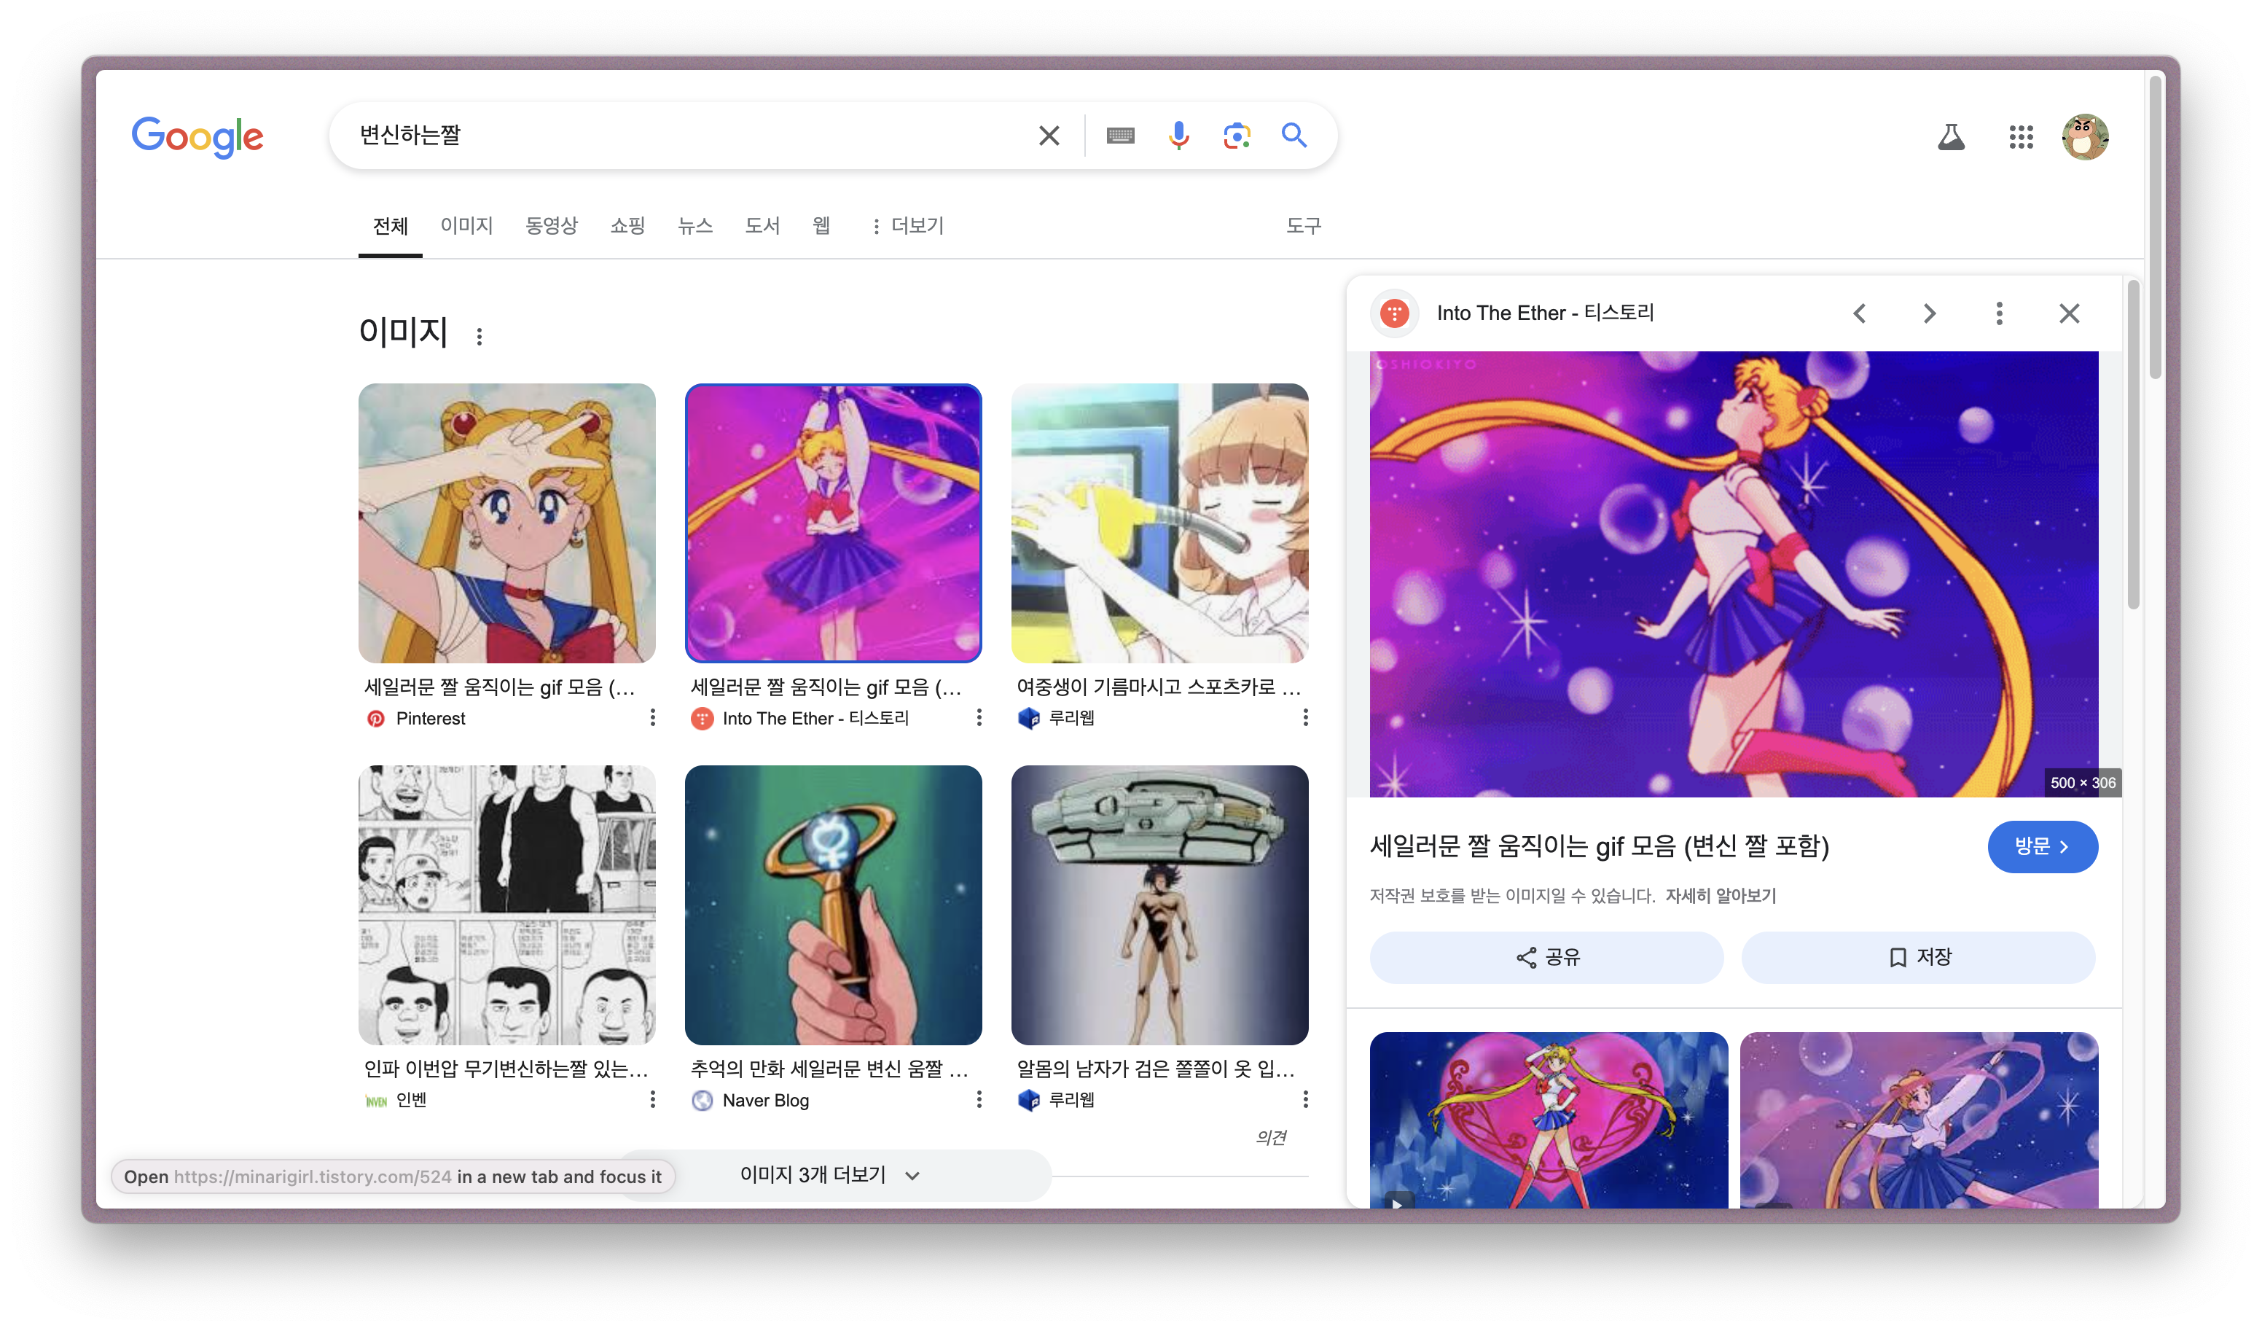
Task: Switch to the 동영상 tab
Action: [551, 225]
